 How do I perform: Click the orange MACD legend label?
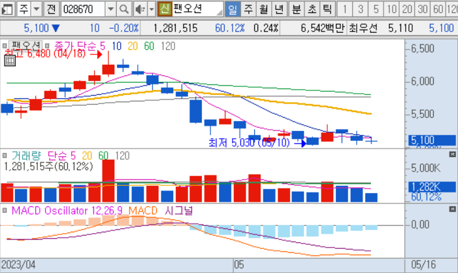pos(143,210)
